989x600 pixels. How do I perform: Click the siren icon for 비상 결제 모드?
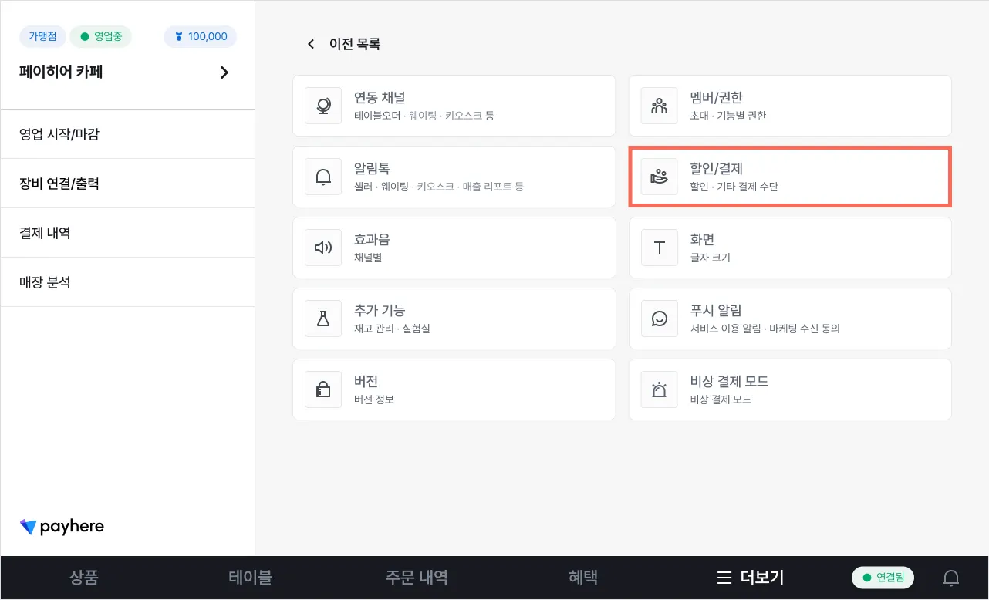660,389
